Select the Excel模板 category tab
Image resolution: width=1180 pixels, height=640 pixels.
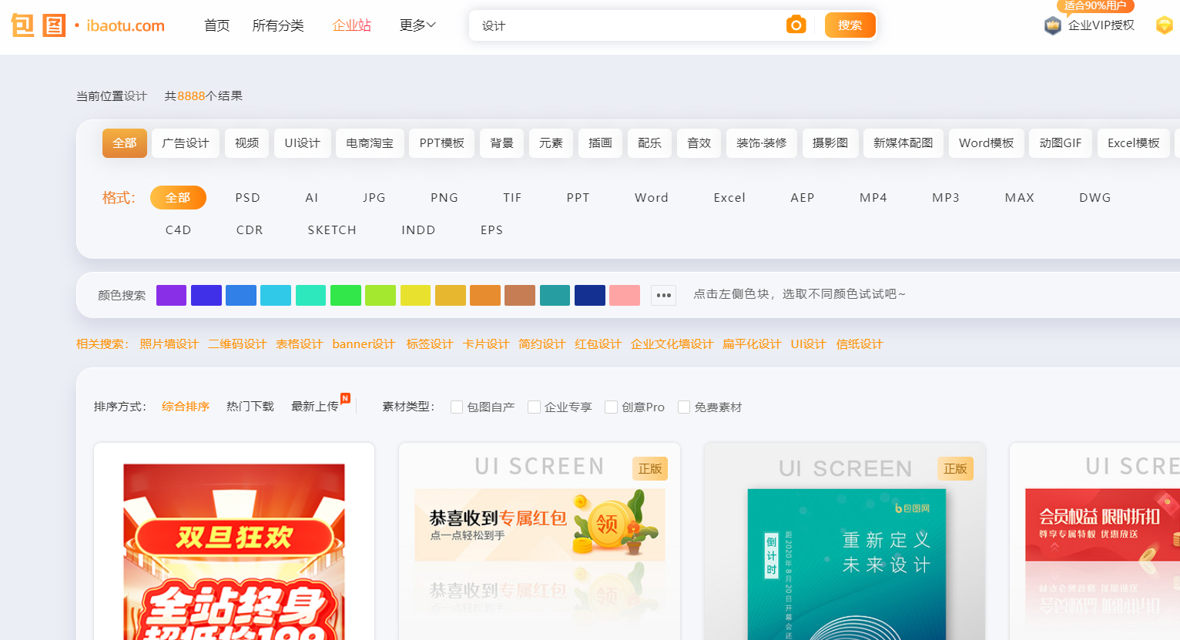pos(1133,143)
